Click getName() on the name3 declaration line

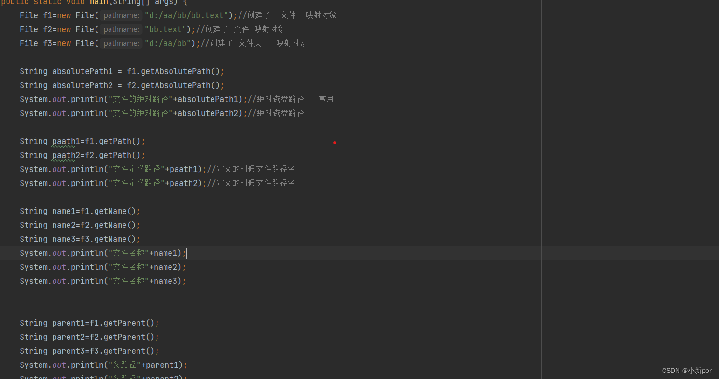pos(116,239)
